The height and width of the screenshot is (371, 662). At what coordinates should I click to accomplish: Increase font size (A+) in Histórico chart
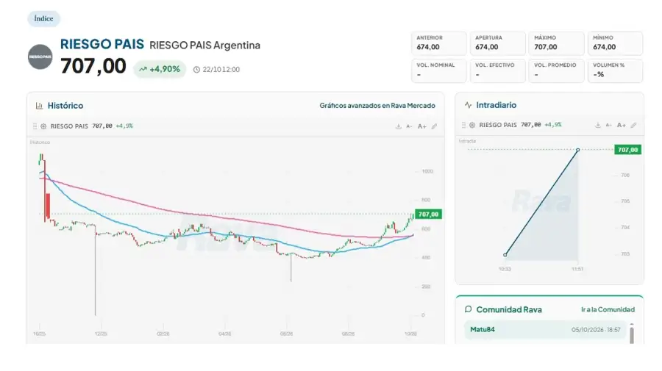tap(421, 126)
